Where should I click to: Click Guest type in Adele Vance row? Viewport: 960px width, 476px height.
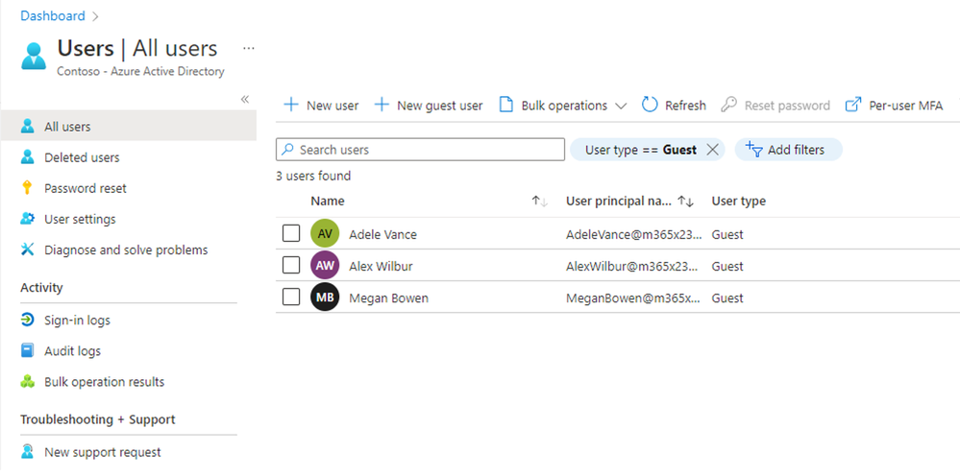(727, 234)
